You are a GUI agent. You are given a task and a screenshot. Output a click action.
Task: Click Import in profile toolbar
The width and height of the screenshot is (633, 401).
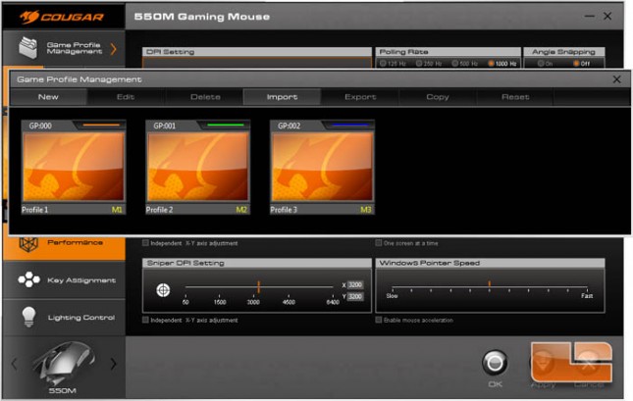tap(283, 97)
